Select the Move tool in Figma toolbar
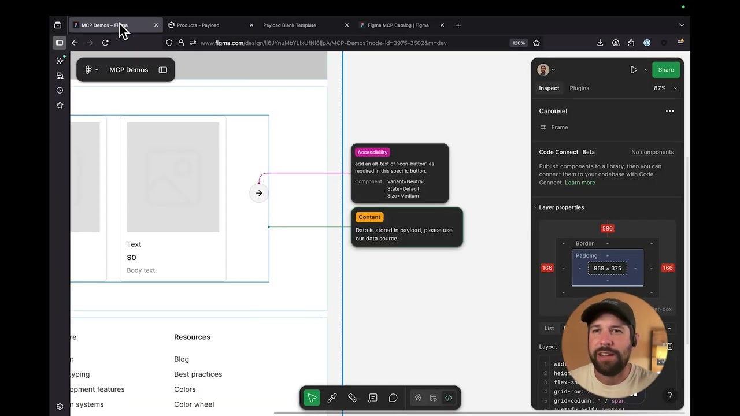 (x=312, y=398)
